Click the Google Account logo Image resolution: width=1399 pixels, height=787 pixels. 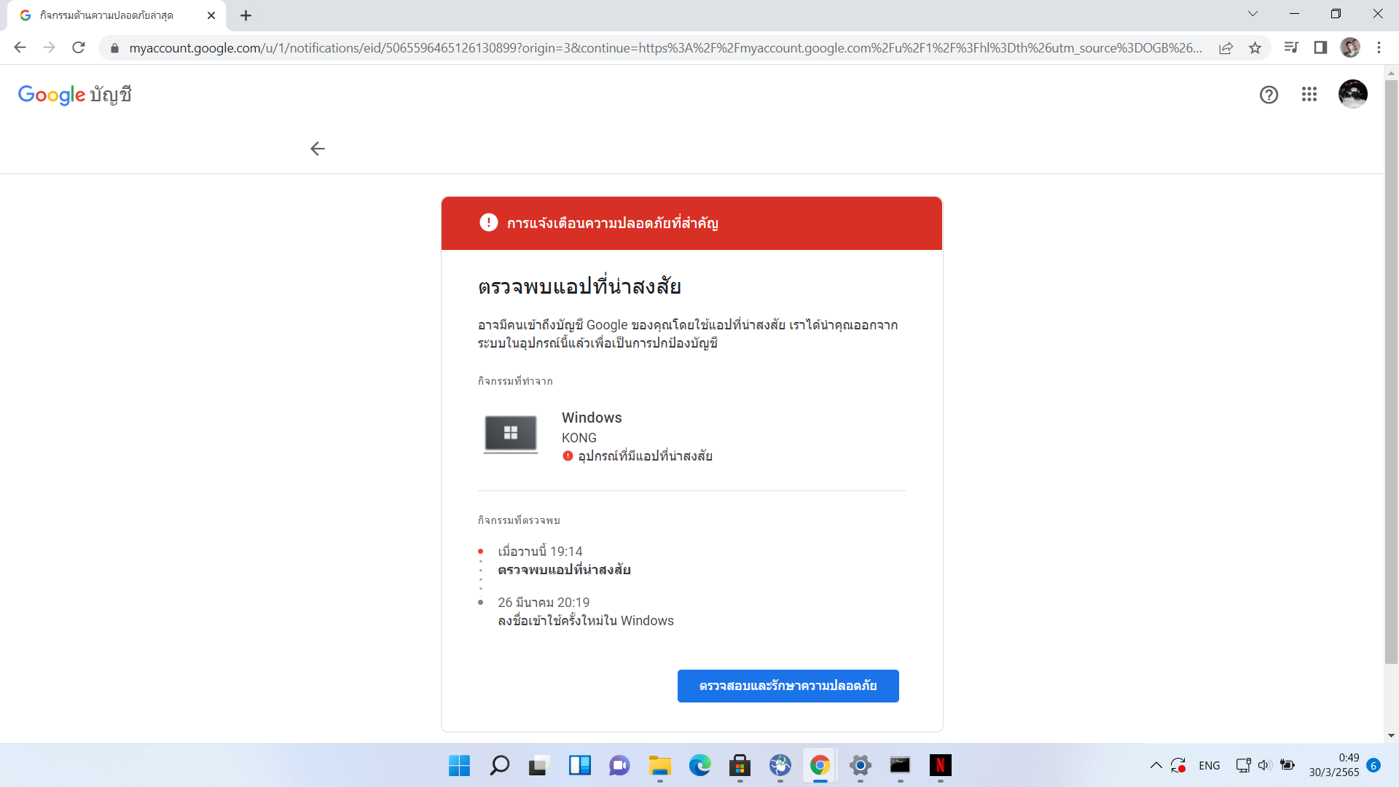coord(74,95)
